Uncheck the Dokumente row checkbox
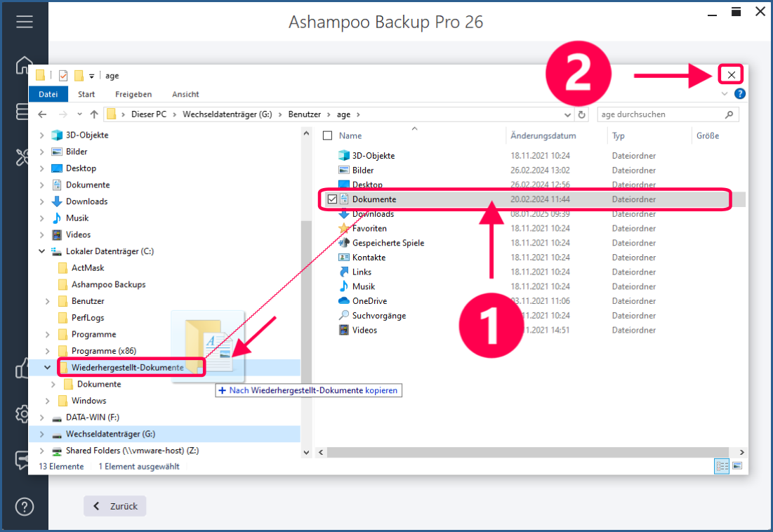The height and width of the screenshot is (532, 773). tap(332, 199)
